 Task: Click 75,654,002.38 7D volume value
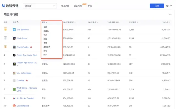[114, 29]
